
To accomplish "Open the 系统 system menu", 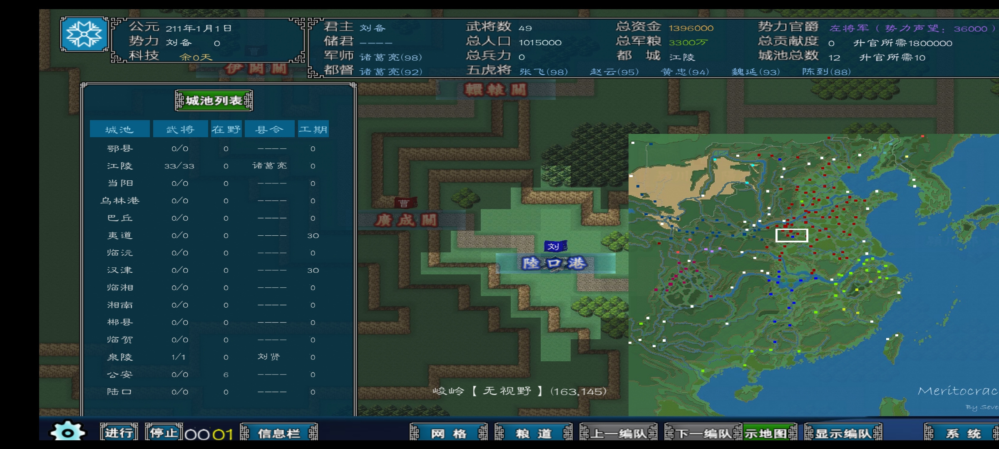I will 962,433.
